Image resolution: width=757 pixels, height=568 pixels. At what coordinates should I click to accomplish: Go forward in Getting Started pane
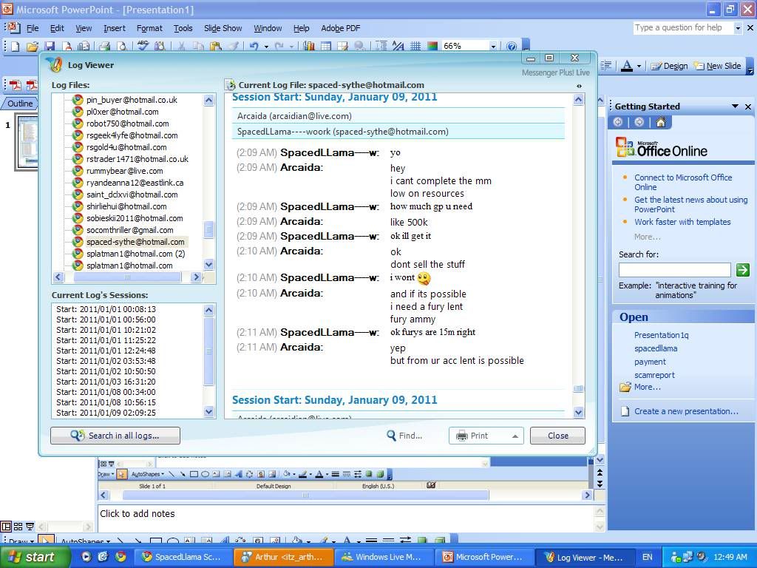tap(639, 122)
